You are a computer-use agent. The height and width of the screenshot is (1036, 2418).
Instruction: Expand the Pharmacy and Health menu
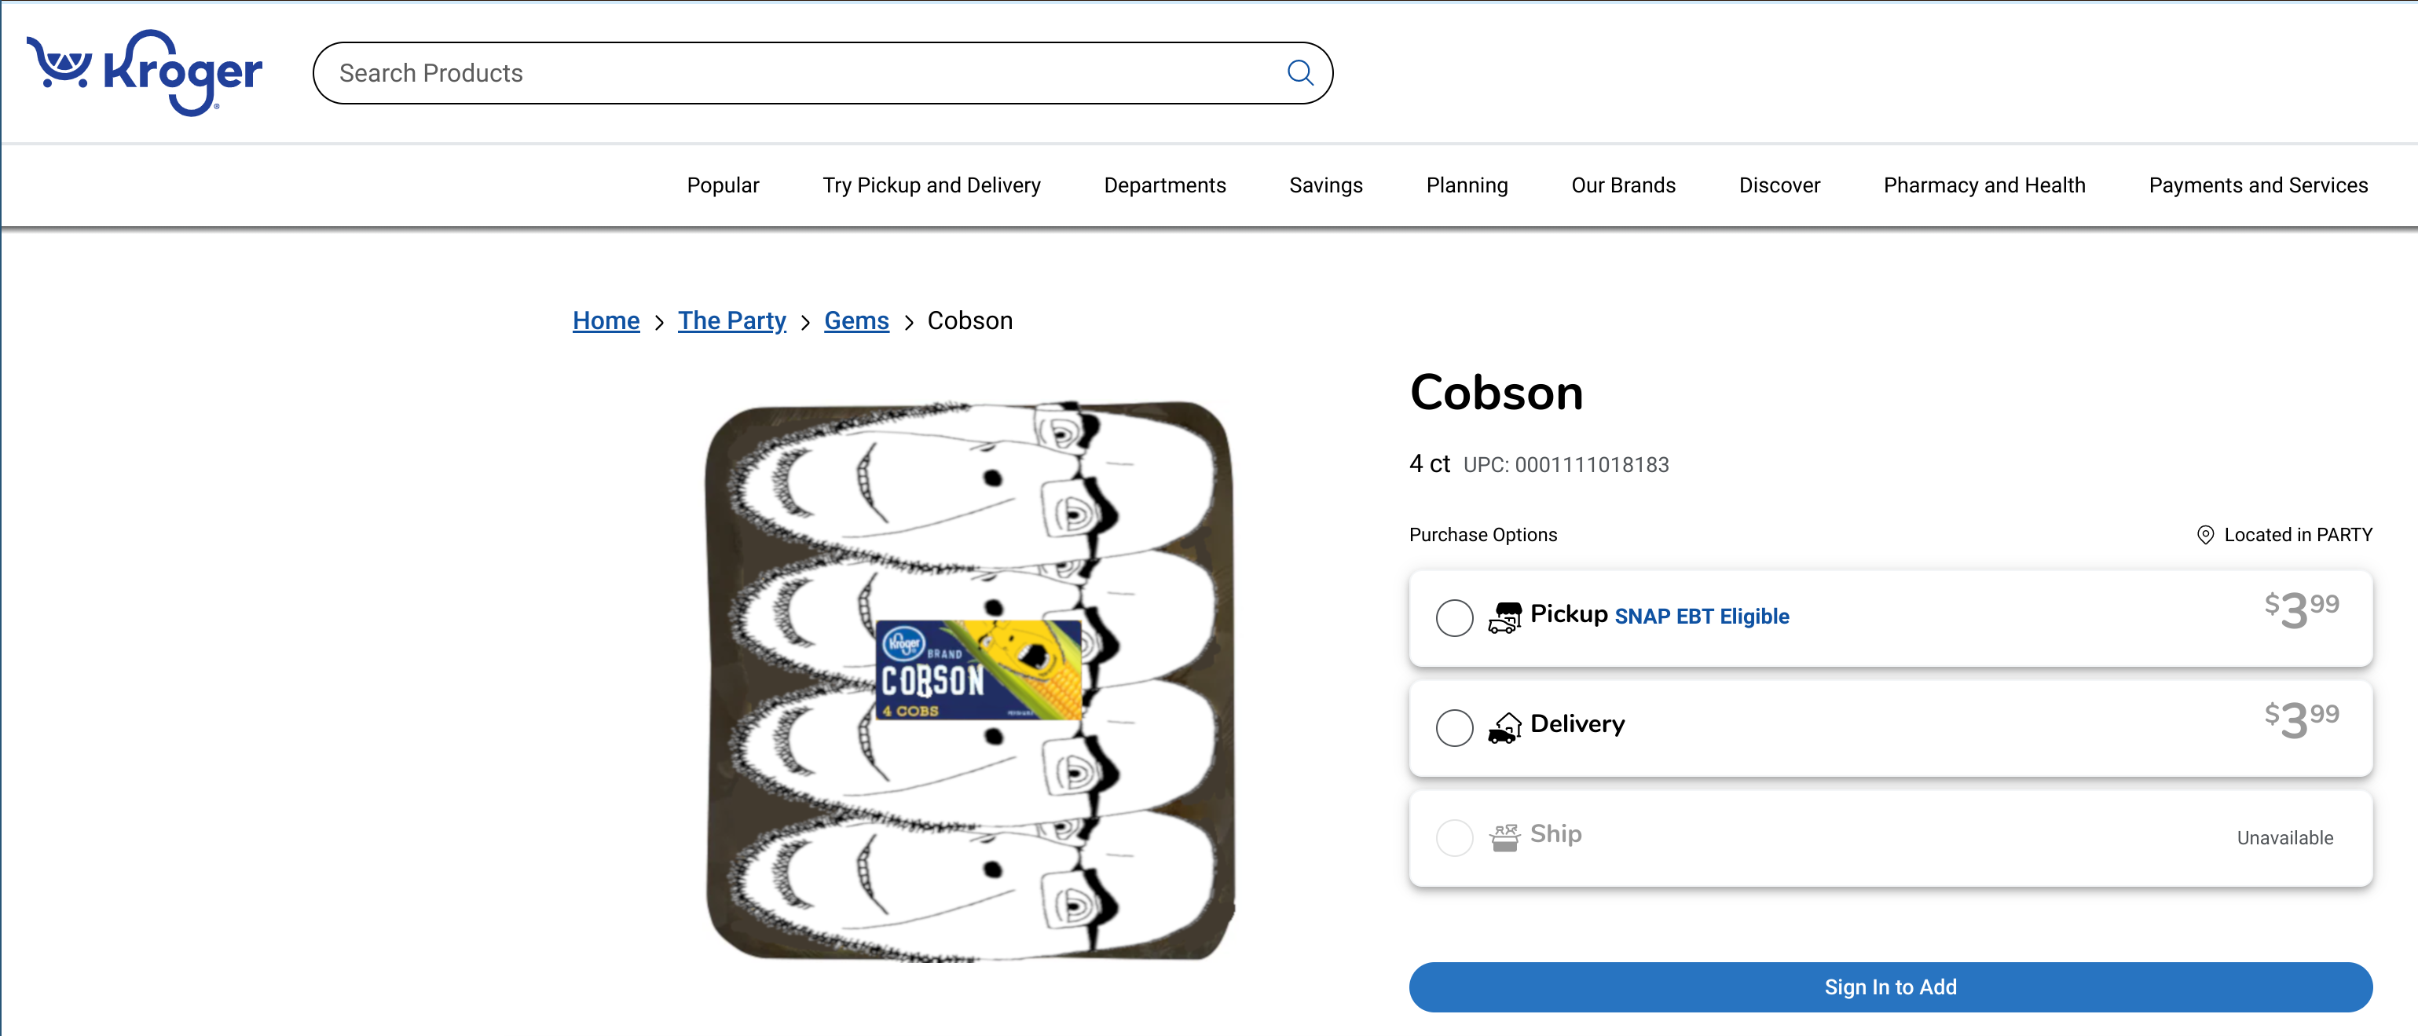[1984, 185]
